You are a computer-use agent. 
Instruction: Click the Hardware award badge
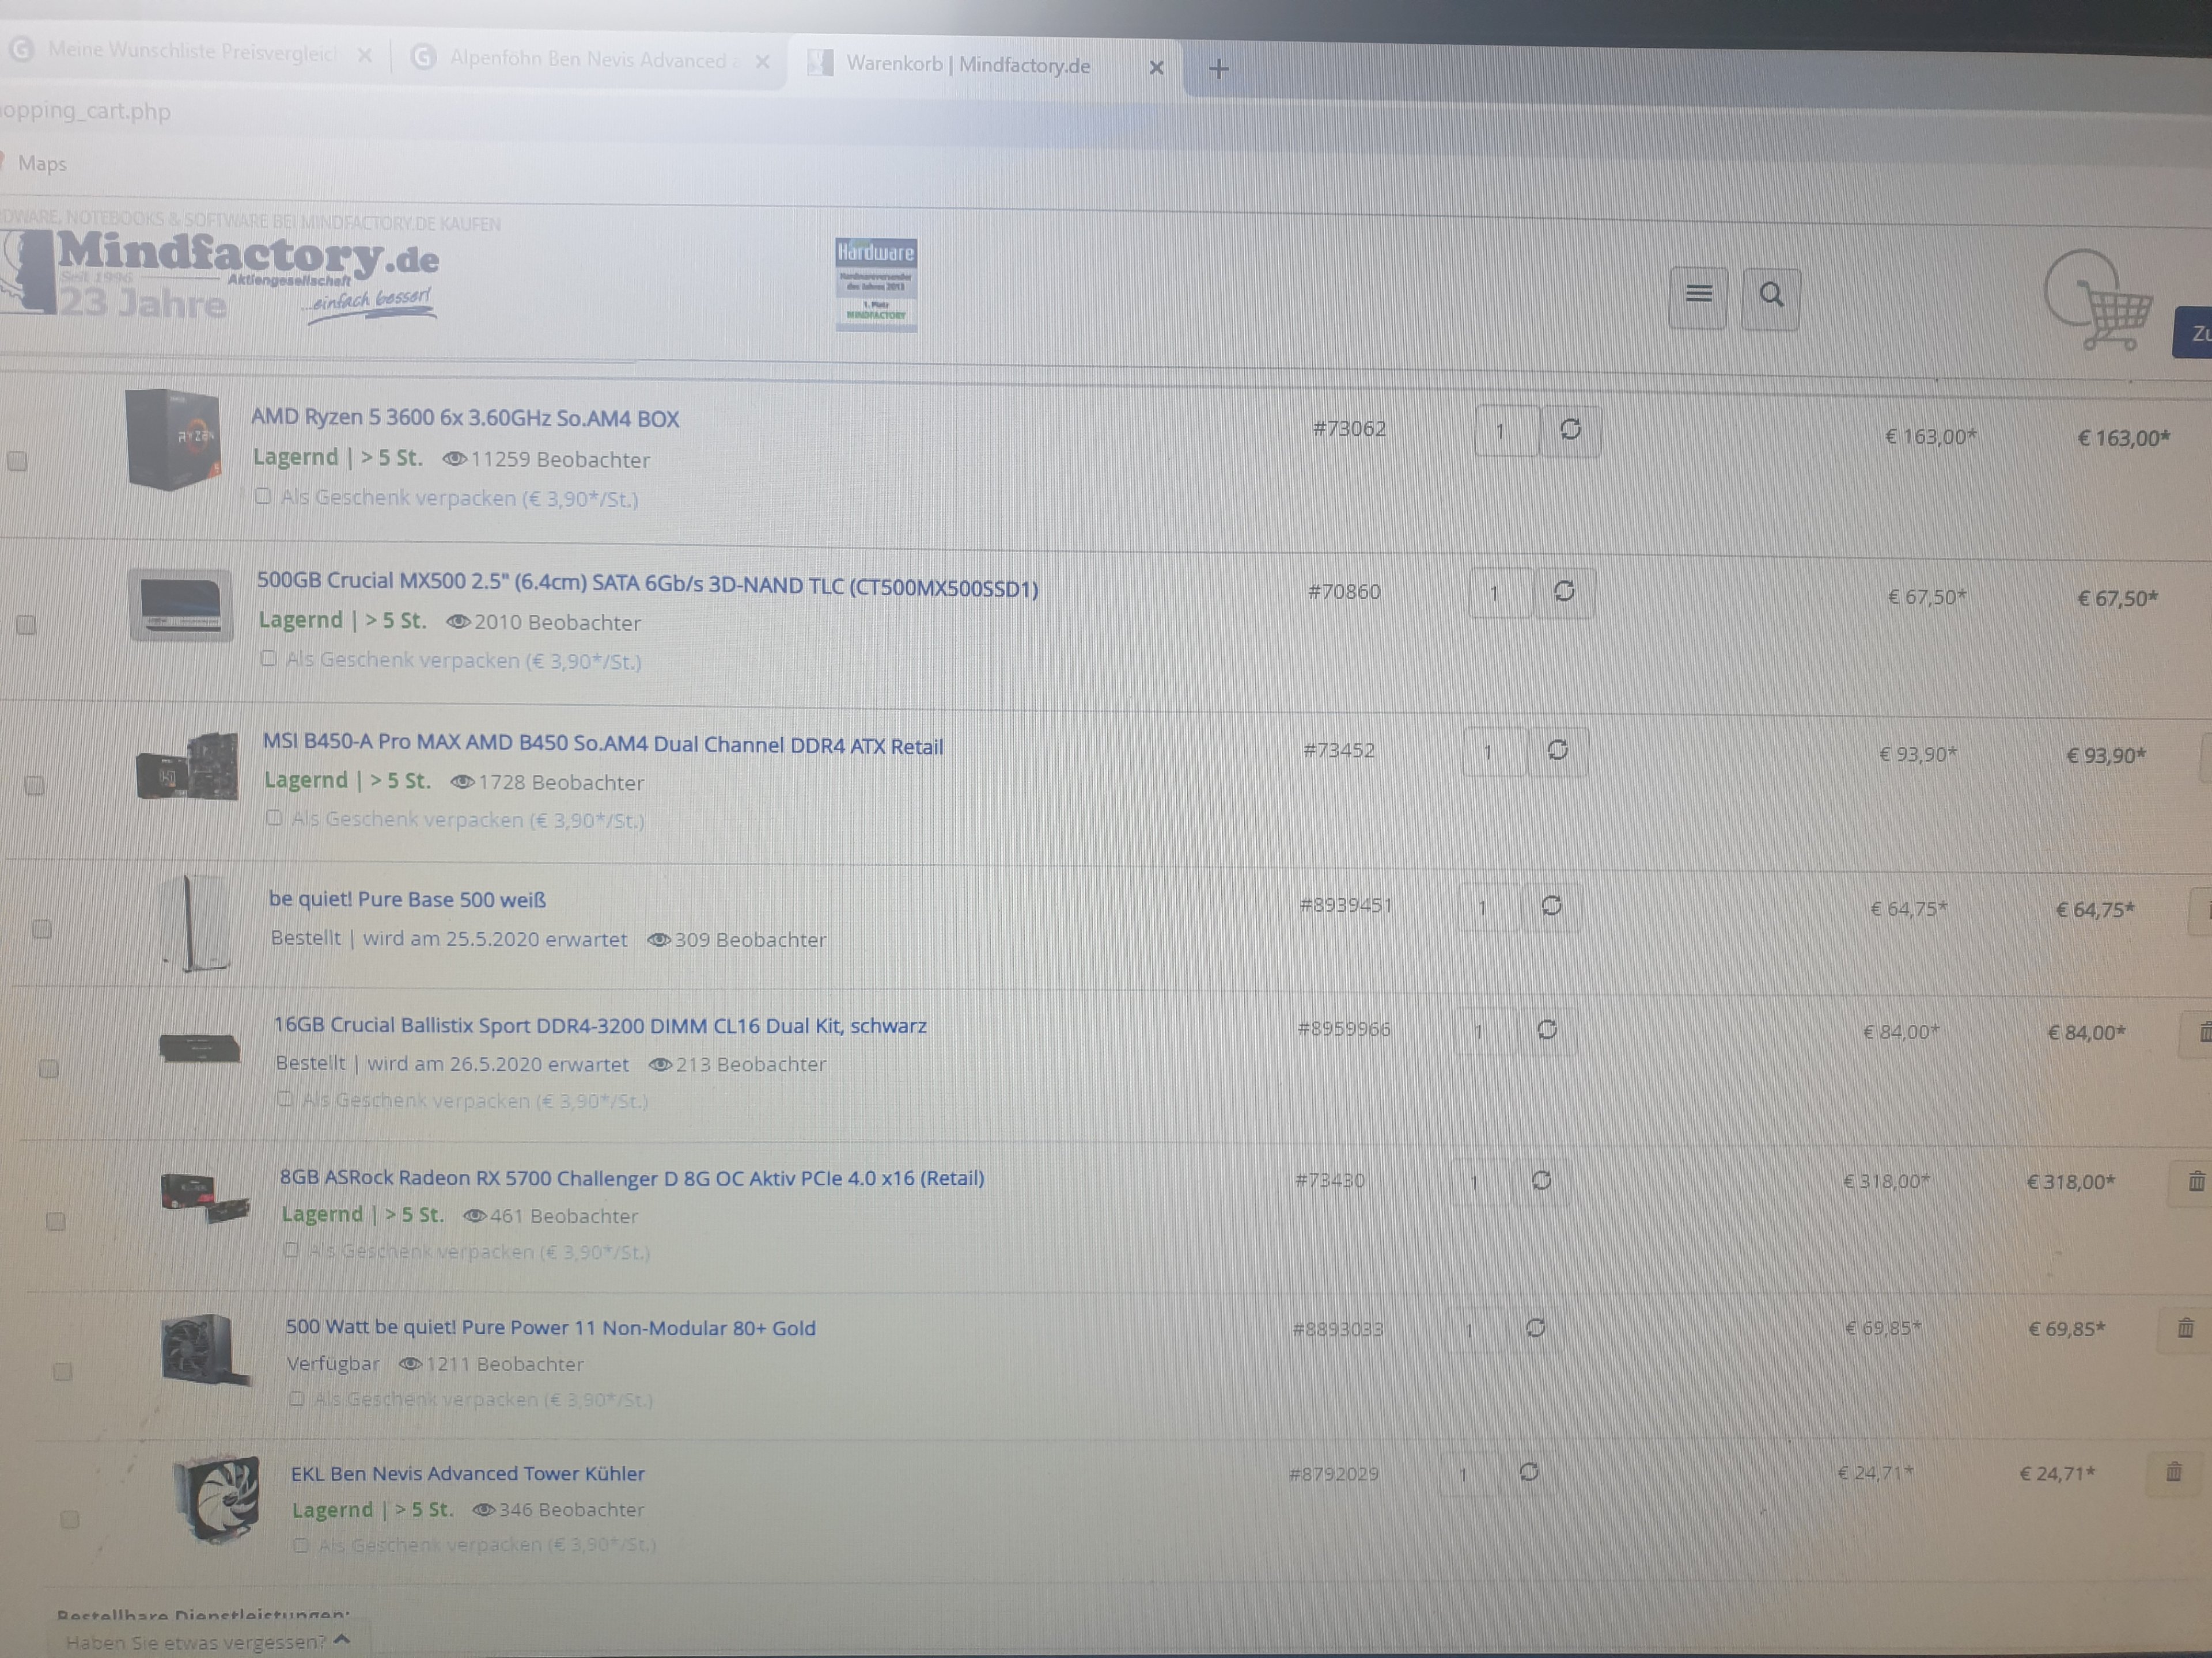click(876, 284)
